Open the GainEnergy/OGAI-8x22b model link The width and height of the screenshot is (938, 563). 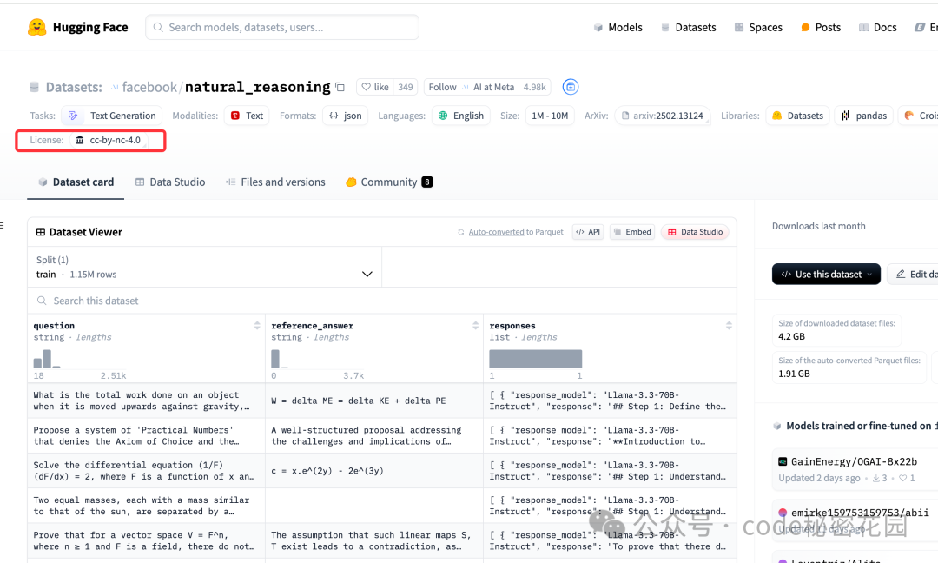[x=854, y=462]
